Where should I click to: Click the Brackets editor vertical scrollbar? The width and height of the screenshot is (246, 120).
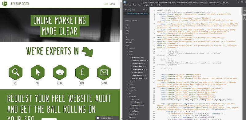(x=242, y=11)
